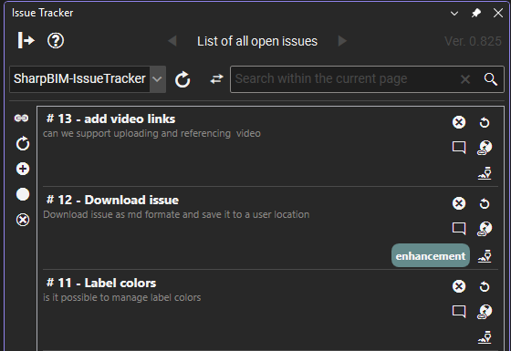Reload issue #11 with its circular arrow
The height and width of the screenshot is (351, 511).
coord(485,287)
